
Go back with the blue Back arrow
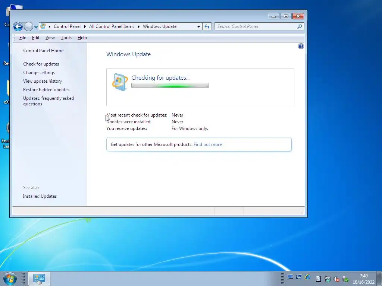point(18,26)
